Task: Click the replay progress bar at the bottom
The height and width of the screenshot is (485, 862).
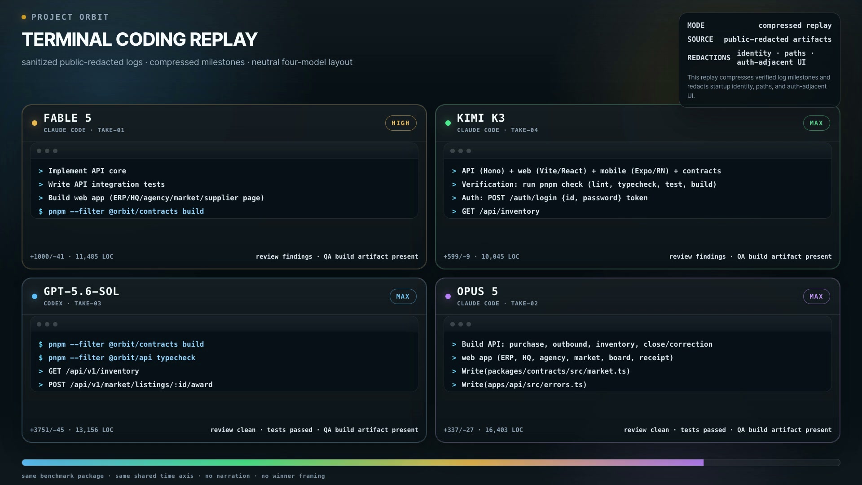Action: coord(431,463)
